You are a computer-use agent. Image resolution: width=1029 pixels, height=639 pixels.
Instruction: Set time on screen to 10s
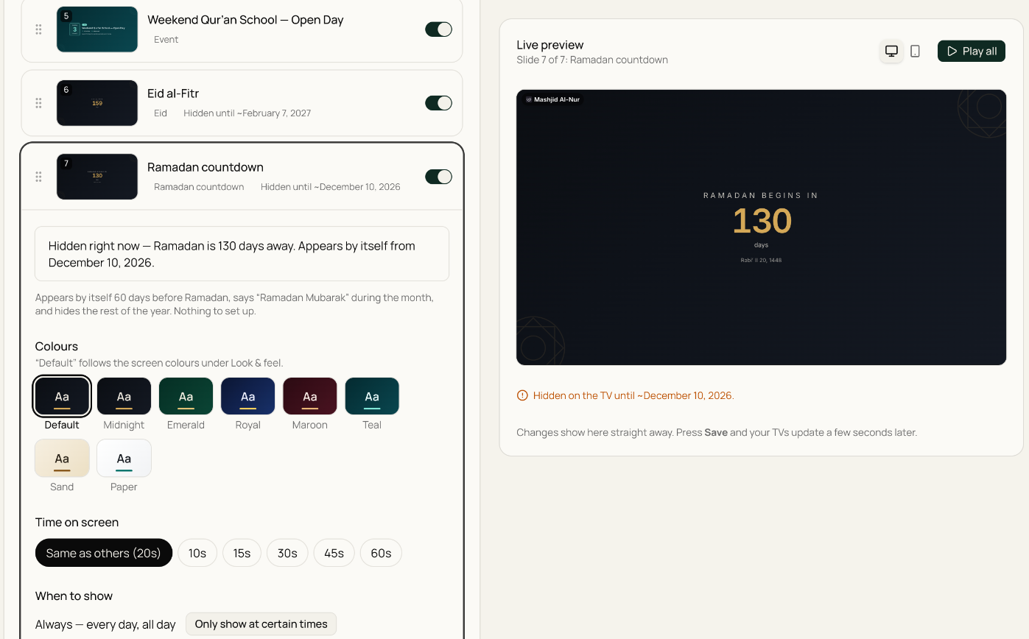coord(197,553)
